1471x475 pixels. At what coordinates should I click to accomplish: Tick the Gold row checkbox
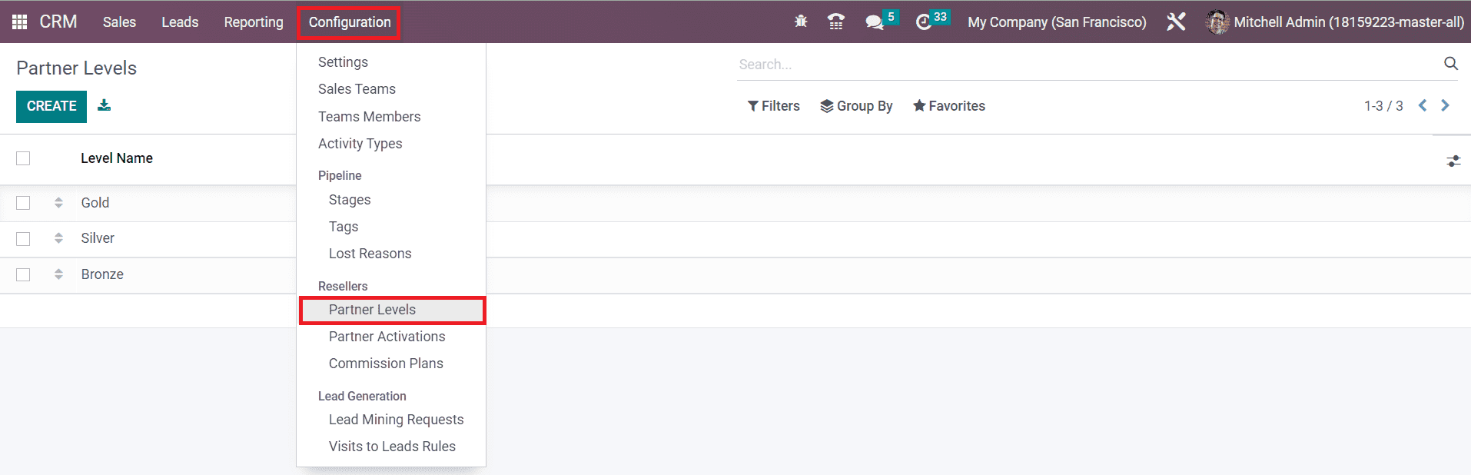coord(23,203)
